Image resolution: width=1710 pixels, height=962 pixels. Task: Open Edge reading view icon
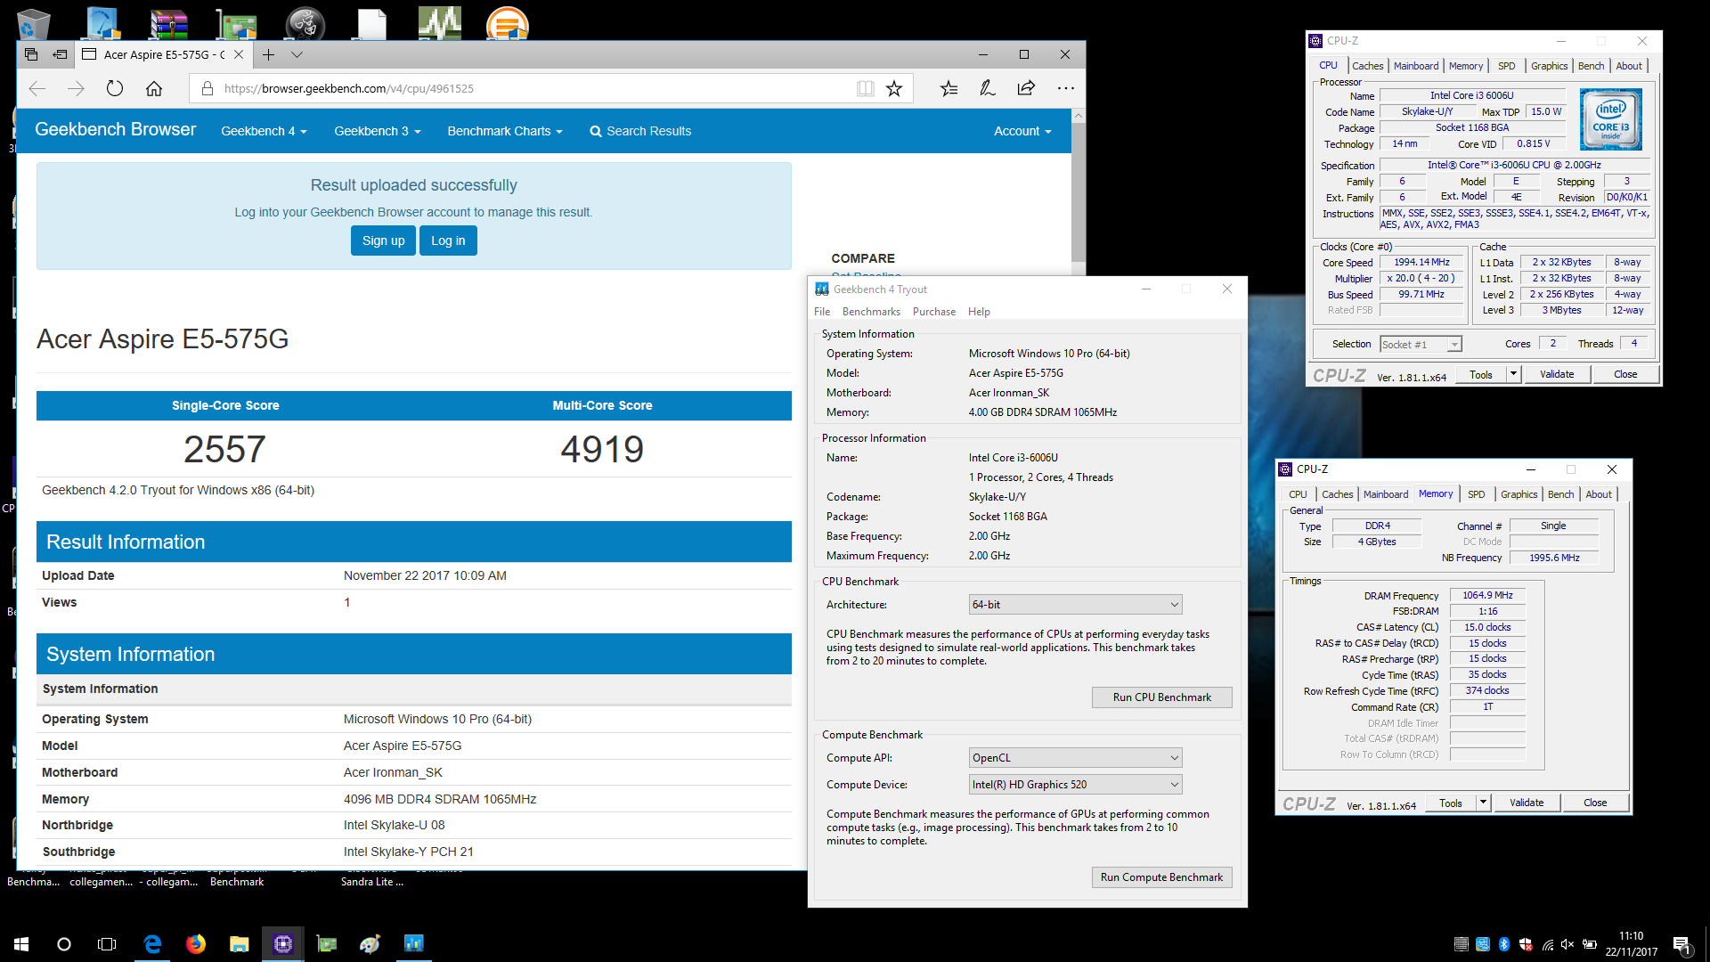point(865,88)
